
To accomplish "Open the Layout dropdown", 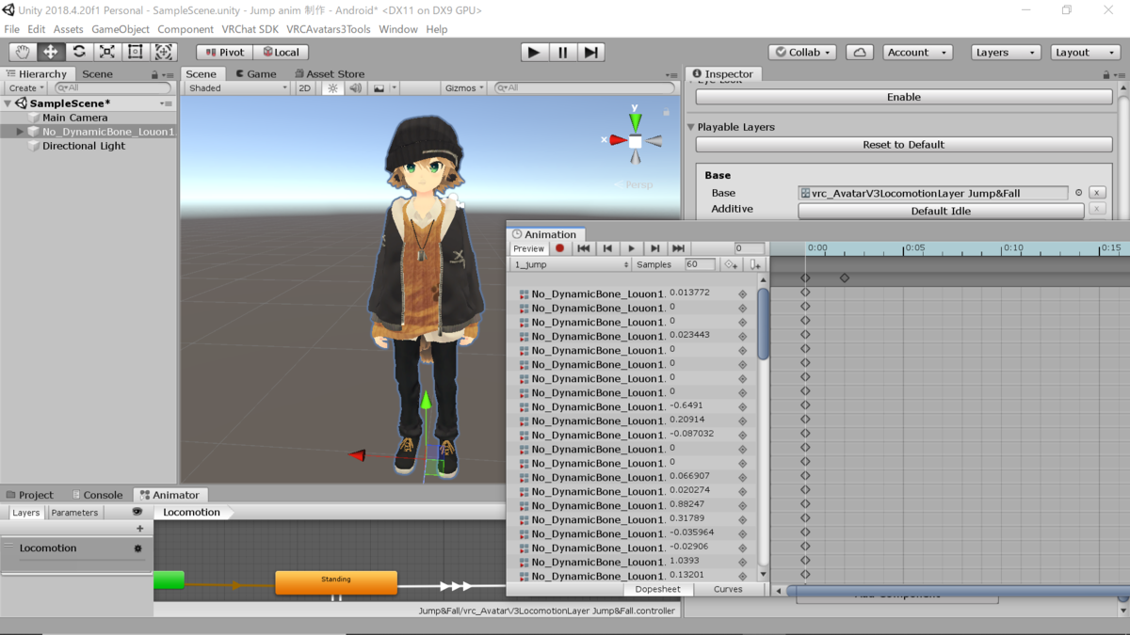I will 1085,53.
